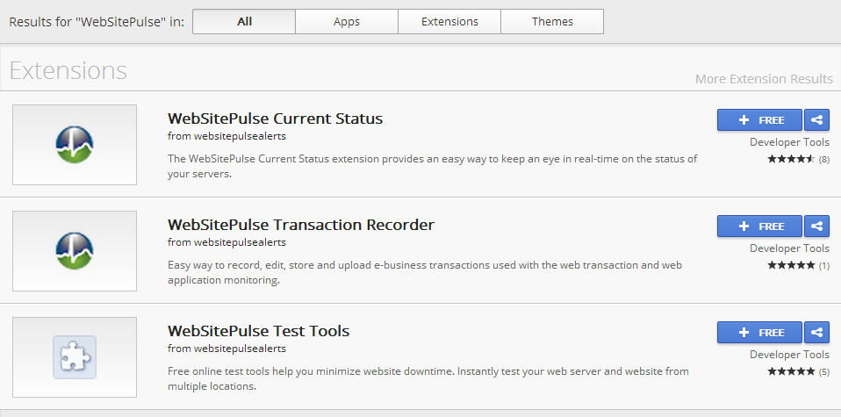Click 'from websitepulsealerts' under Current Status
This screenshot has height=417, width=841.
(x=226, y=136)
